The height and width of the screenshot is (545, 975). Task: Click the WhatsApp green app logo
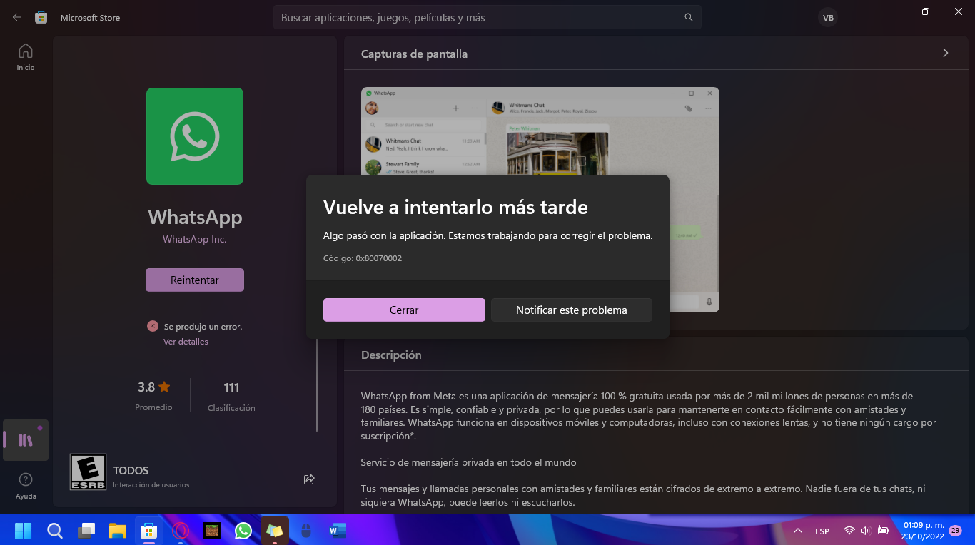coord(195,136)
